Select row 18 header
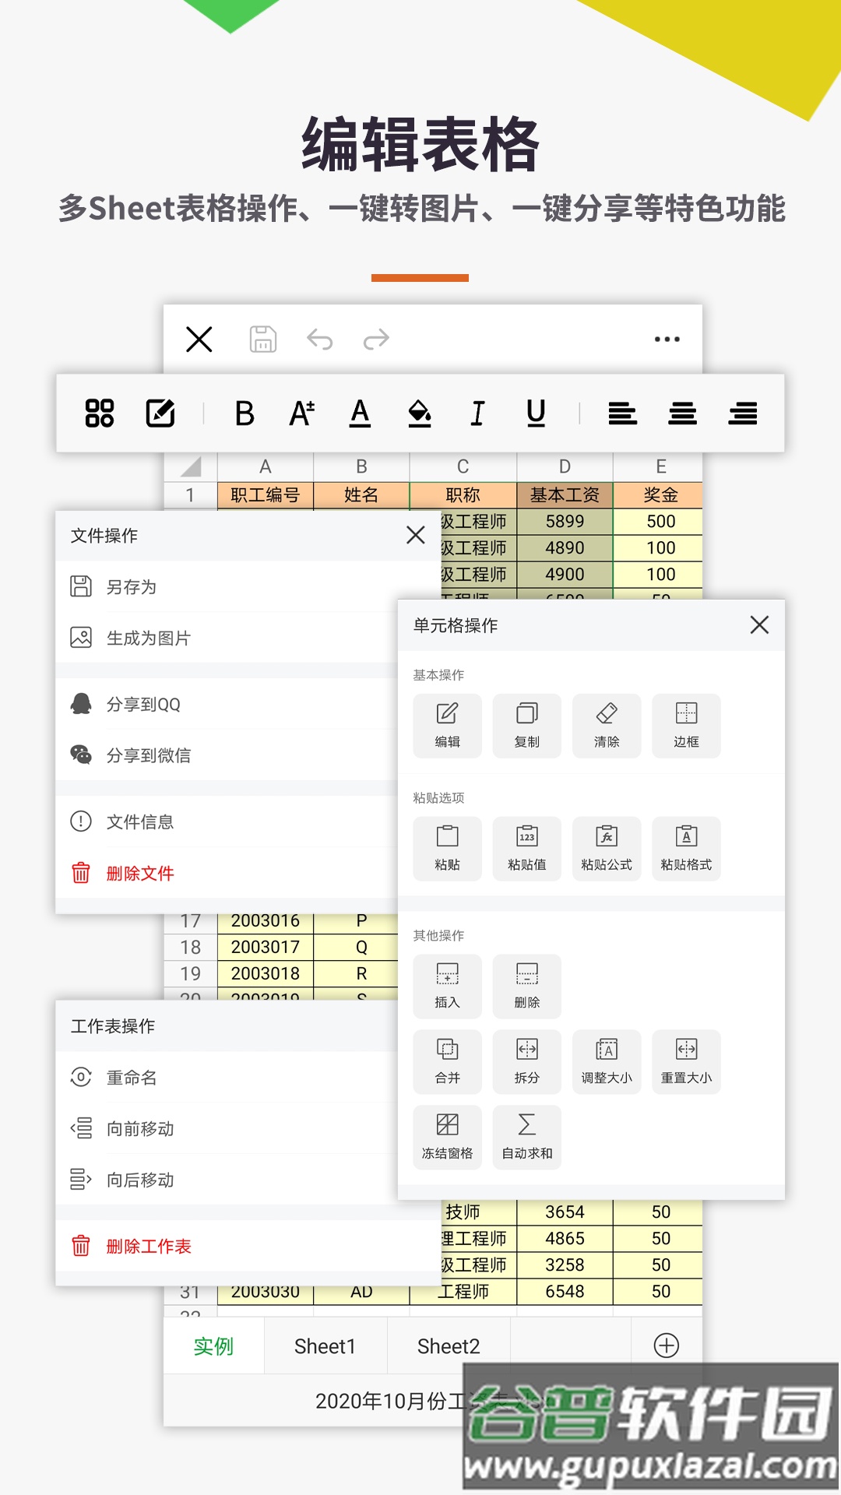Image resolution: width=841 pixels, height=1495 pixels. 191,947
